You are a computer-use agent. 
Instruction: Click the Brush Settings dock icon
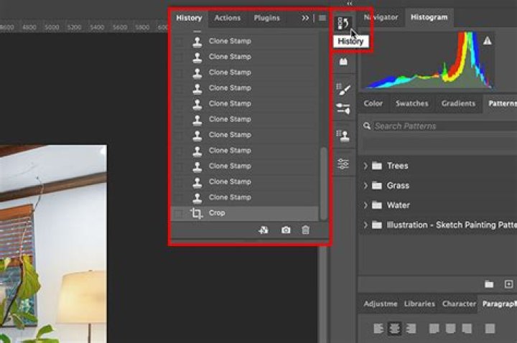point(343,89)
